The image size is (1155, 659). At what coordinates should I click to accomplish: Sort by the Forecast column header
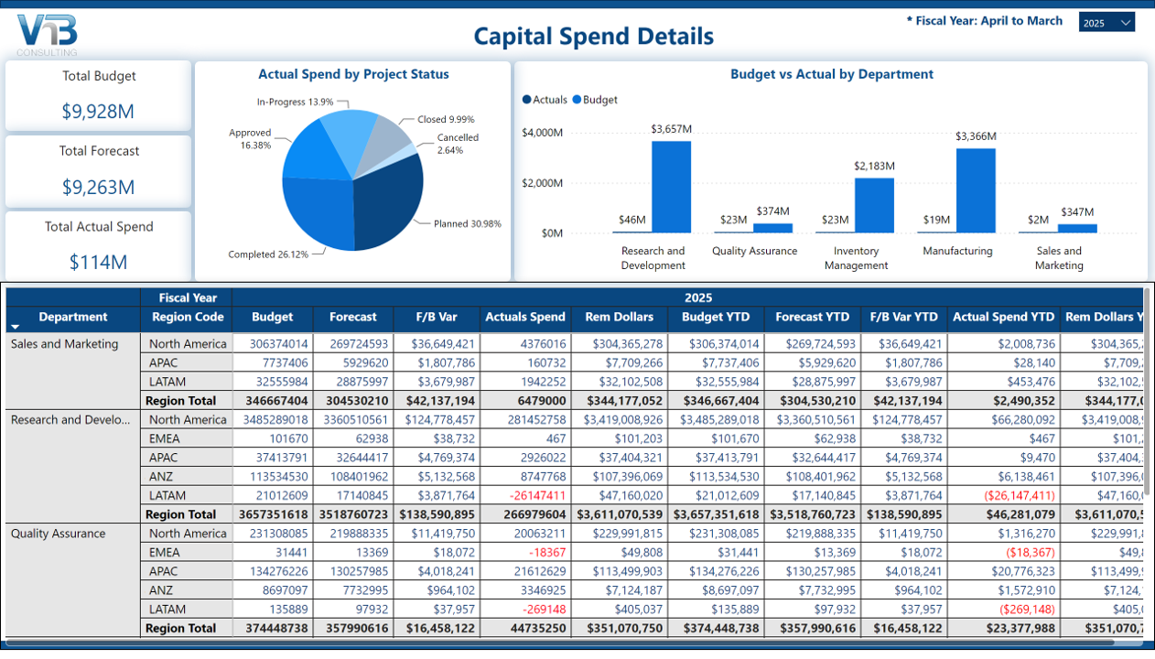point(353,318)
